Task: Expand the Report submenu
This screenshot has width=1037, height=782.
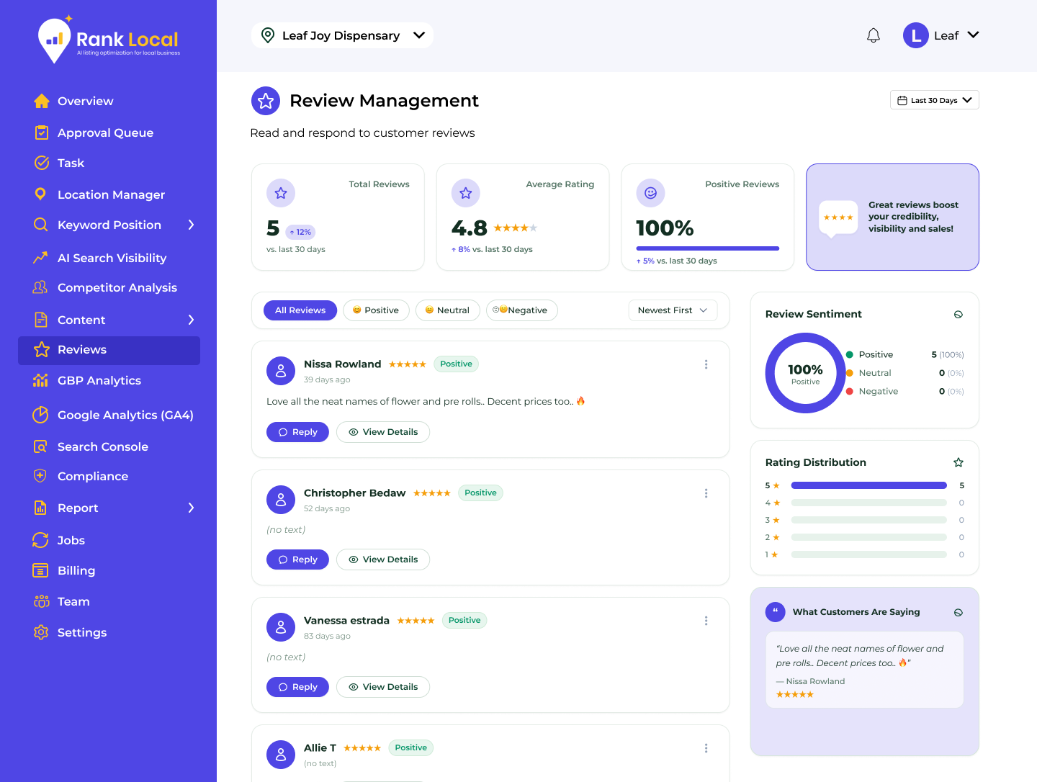Action: (191, 508)
